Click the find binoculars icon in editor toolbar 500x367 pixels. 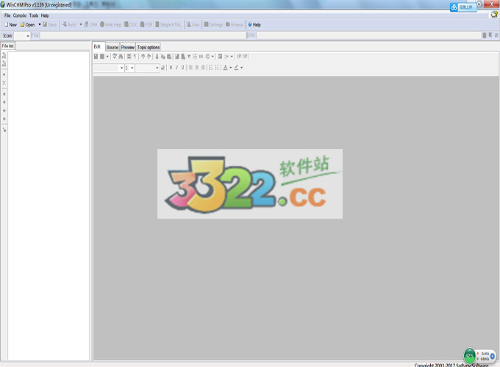point(121,57)
